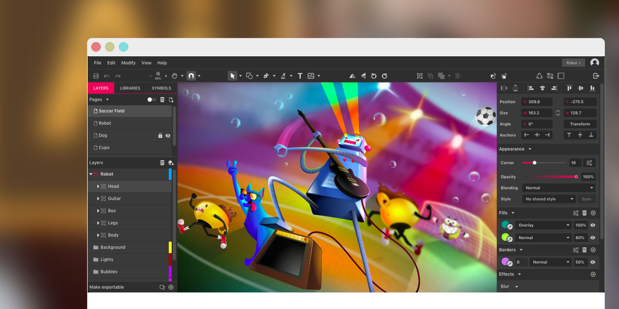
Task: Toggle the Pages switch
Action: click(151, 100)
